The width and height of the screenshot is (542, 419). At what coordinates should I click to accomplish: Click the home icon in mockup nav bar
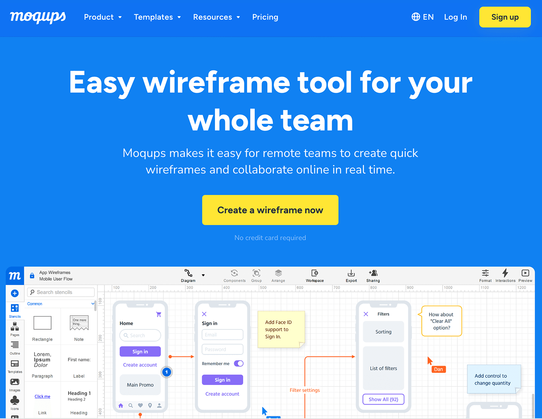pos(121,405)
